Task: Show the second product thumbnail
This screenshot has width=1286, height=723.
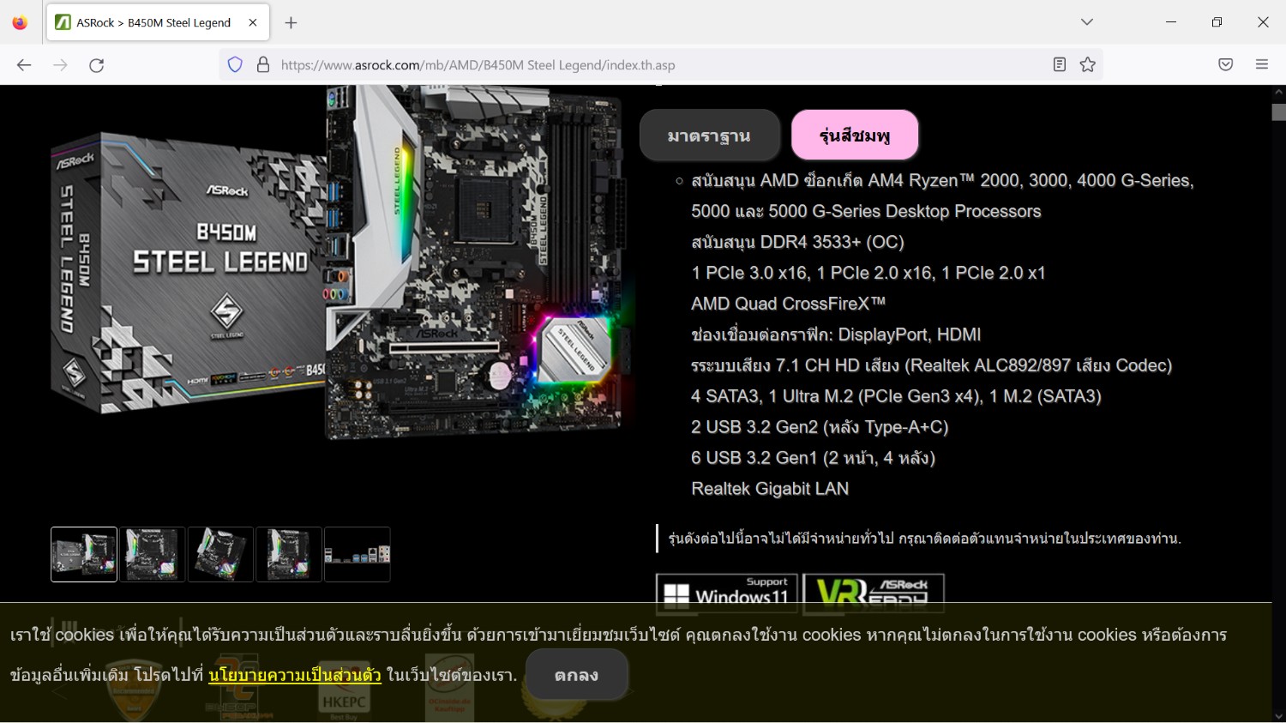Action: click(x=153, y=554)
